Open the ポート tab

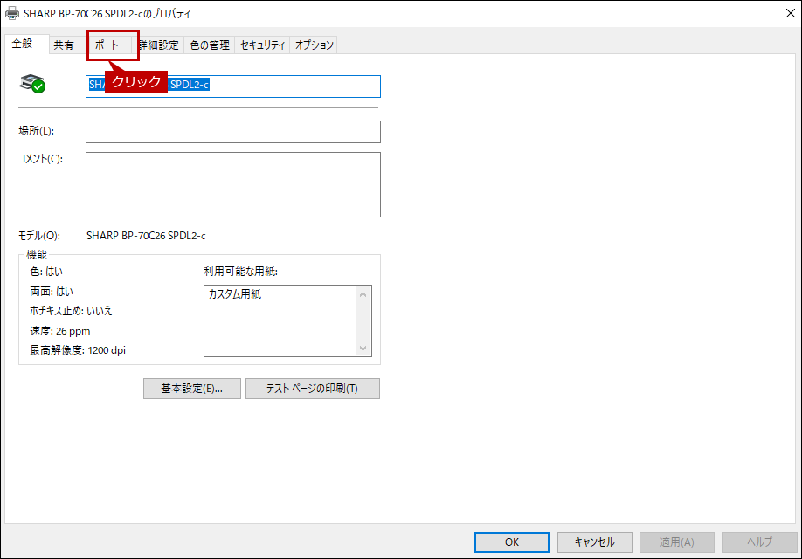point(107,45)
